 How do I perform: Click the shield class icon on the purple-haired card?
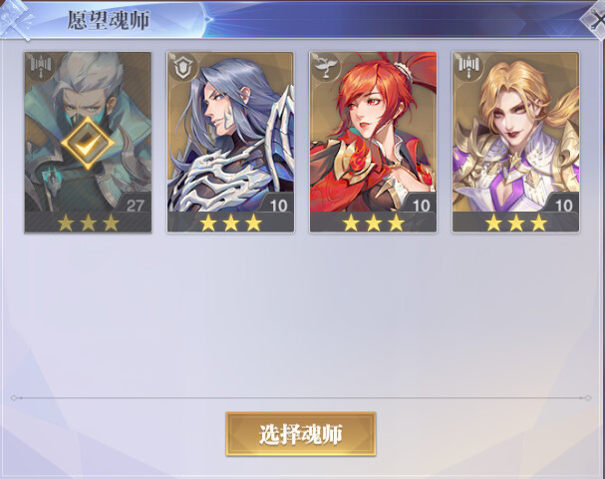pos(182,67)
